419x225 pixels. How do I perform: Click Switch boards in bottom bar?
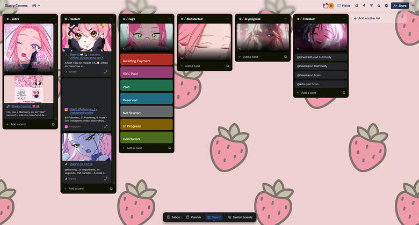[240, 217]
